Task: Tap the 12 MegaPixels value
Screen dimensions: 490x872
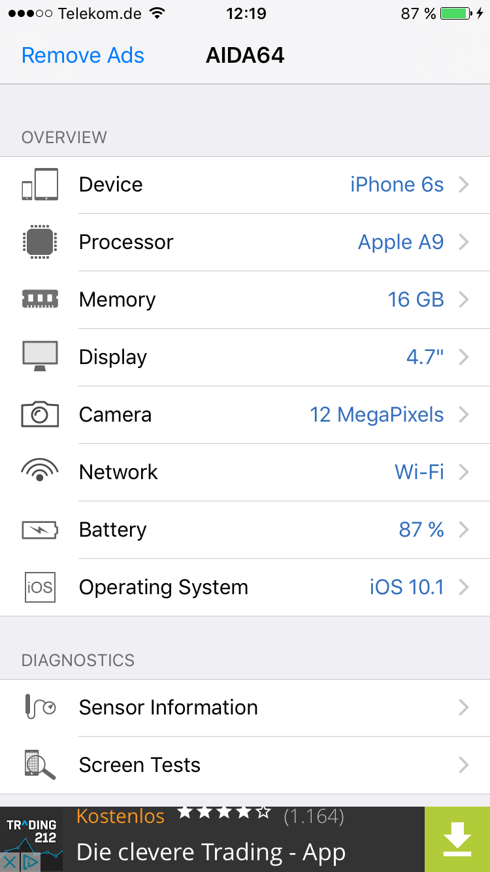Action: [377, 414]
